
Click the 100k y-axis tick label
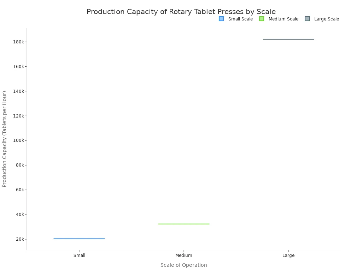click(18, 140)
